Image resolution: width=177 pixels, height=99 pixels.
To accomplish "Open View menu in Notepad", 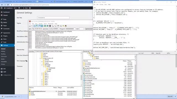I will (105, 4).
